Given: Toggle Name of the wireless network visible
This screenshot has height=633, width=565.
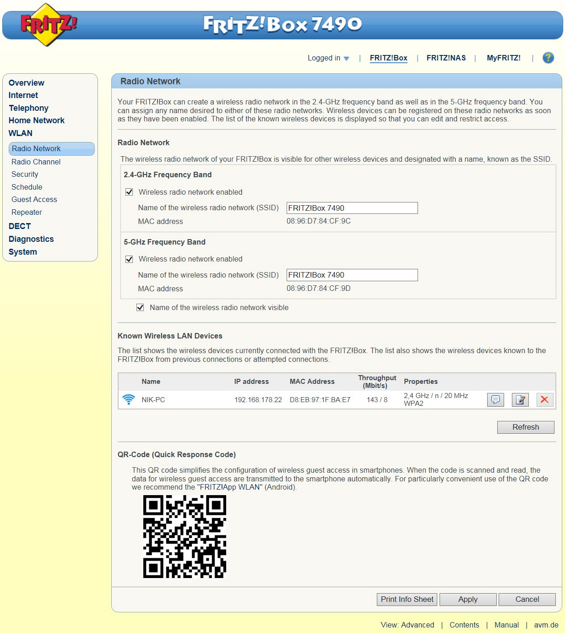Looking at the screenshot, I should tap(140, 307).
